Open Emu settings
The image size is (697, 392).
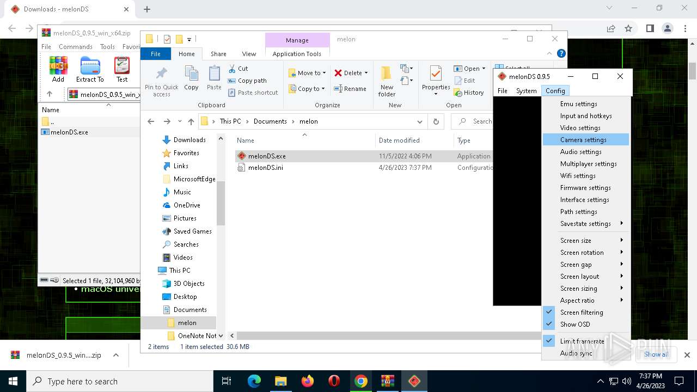[x=586, y=104]
